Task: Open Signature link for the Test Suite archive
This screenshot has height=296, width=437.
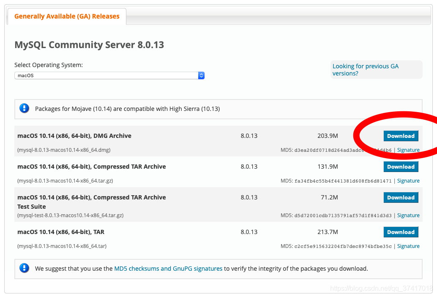Action: (408, 215)
